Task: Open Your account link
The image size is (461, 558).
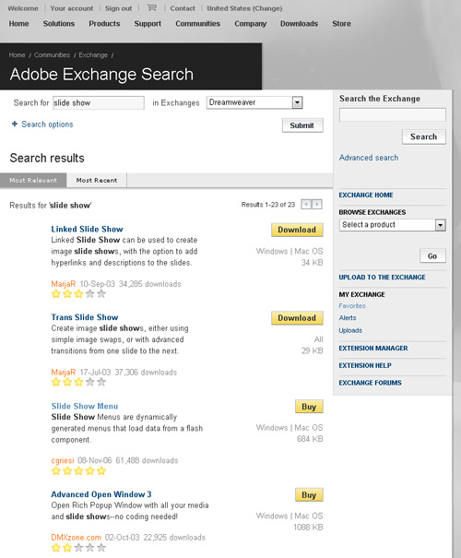Action: (72, 8)
